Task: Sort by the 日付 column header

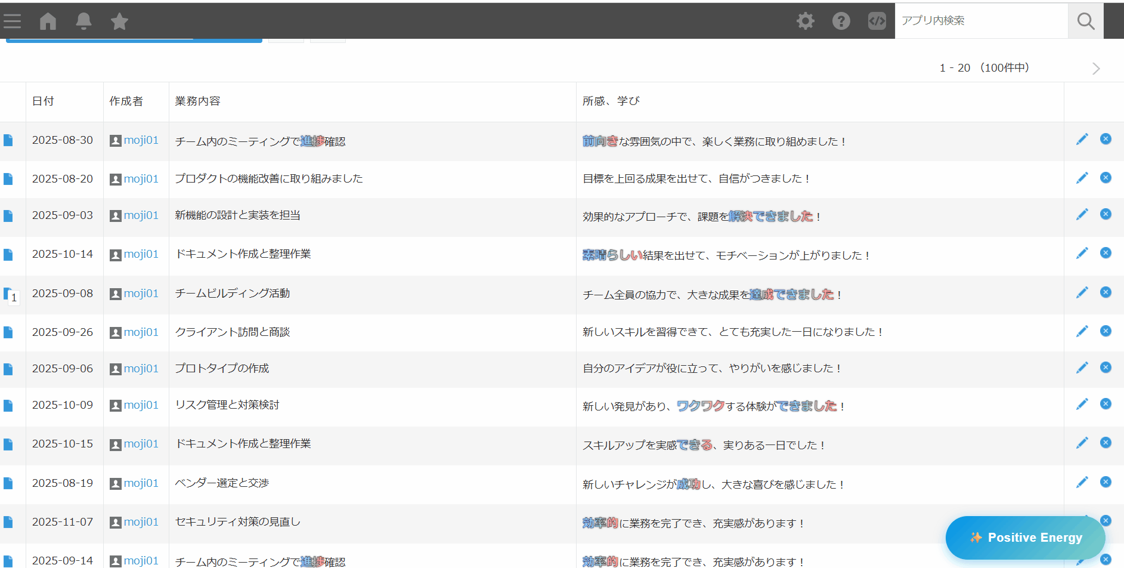Action: (43, 101)
